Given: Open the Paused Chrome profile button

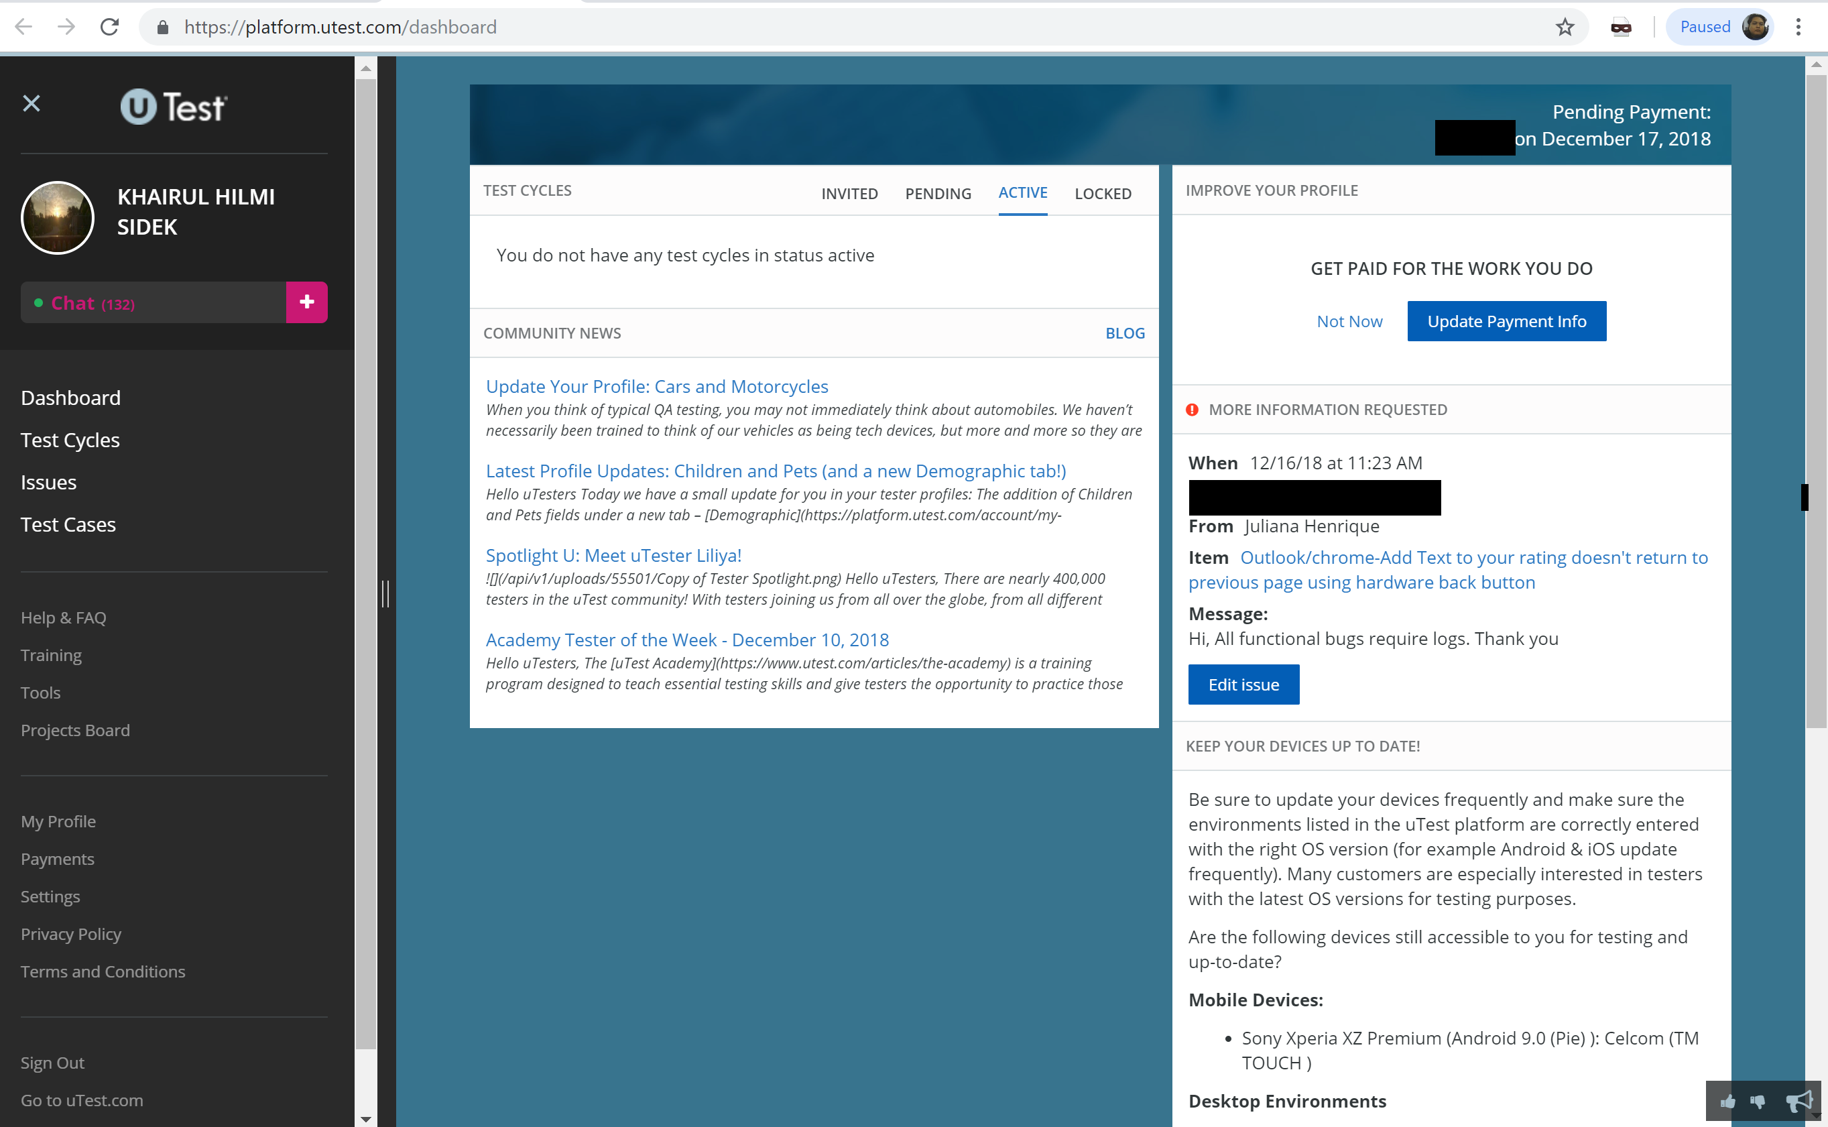Looking at the screenshot, I should click(1719, 27).
